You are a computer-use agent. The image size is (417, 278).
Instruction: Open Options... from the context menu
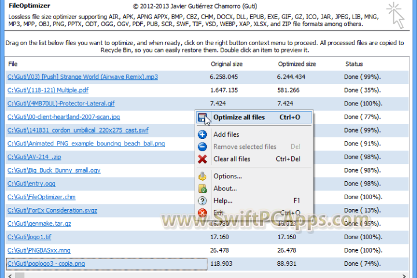254,176
